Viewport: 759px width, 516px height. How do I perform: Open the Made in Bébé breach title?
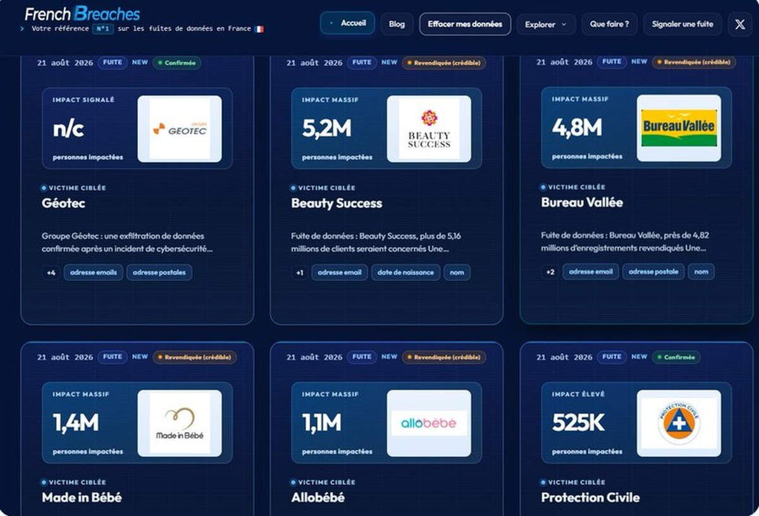point(82,498)
